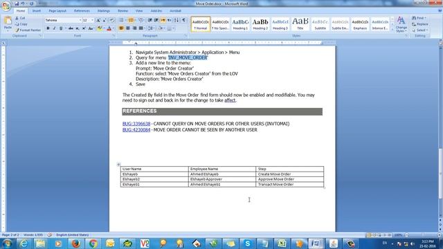
Task: Open the font size 12 dropdown
Action: [x=92, y=20]
